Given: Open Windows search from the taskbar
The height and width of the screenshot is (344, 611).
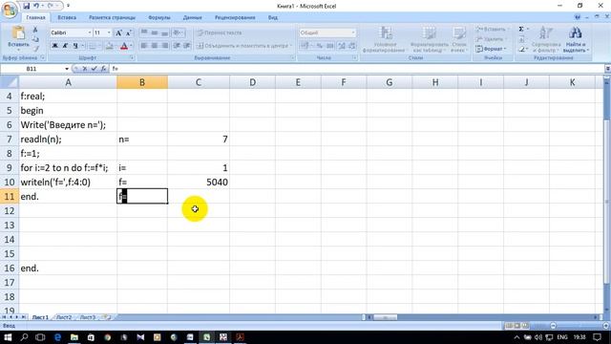Looking at the screenshot, I should coord(24,337).
